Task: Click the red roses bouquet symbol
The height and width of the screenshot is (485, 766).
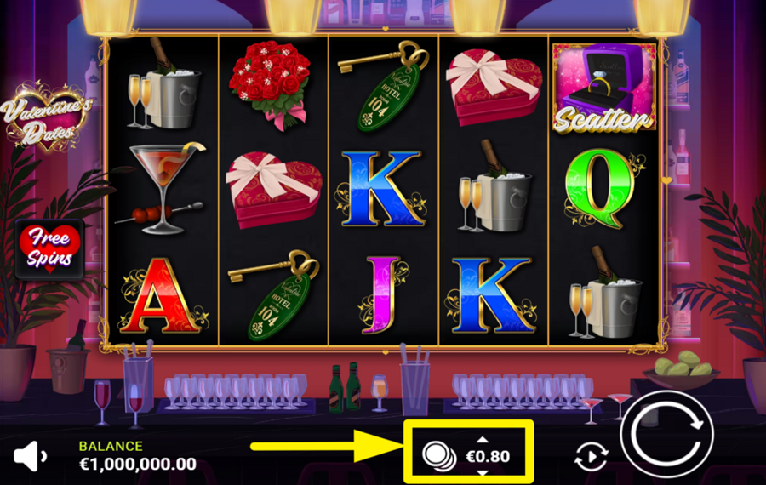Action: pyautogui.click(x=270, y=84)
